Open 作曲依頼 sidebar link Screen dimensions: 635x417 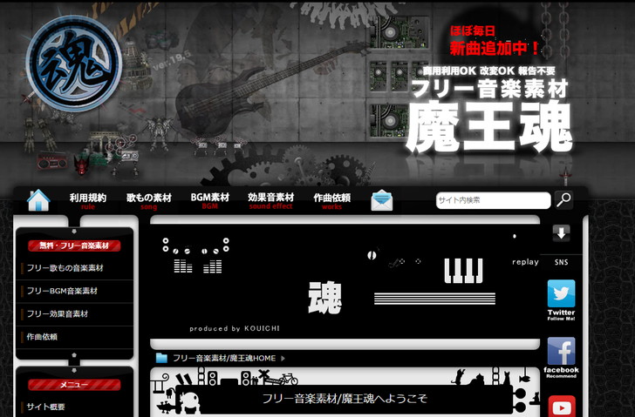coord(42,337)
